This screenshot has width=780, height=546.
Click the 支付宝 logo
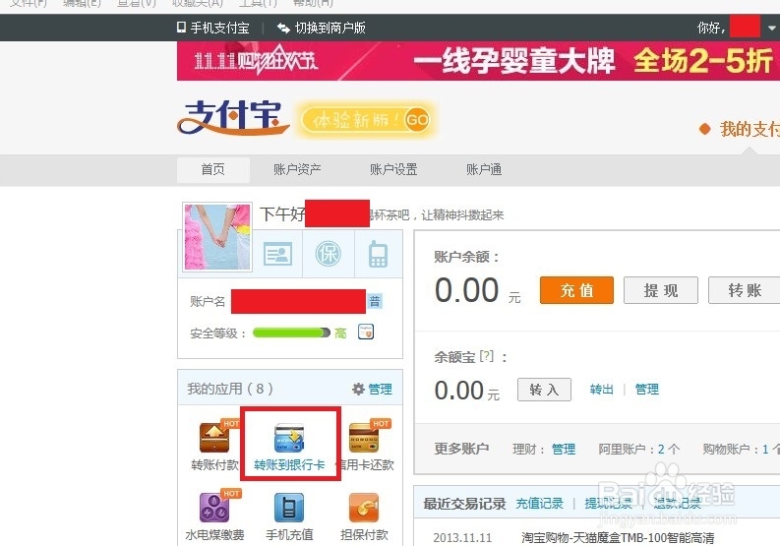(233, 117)
